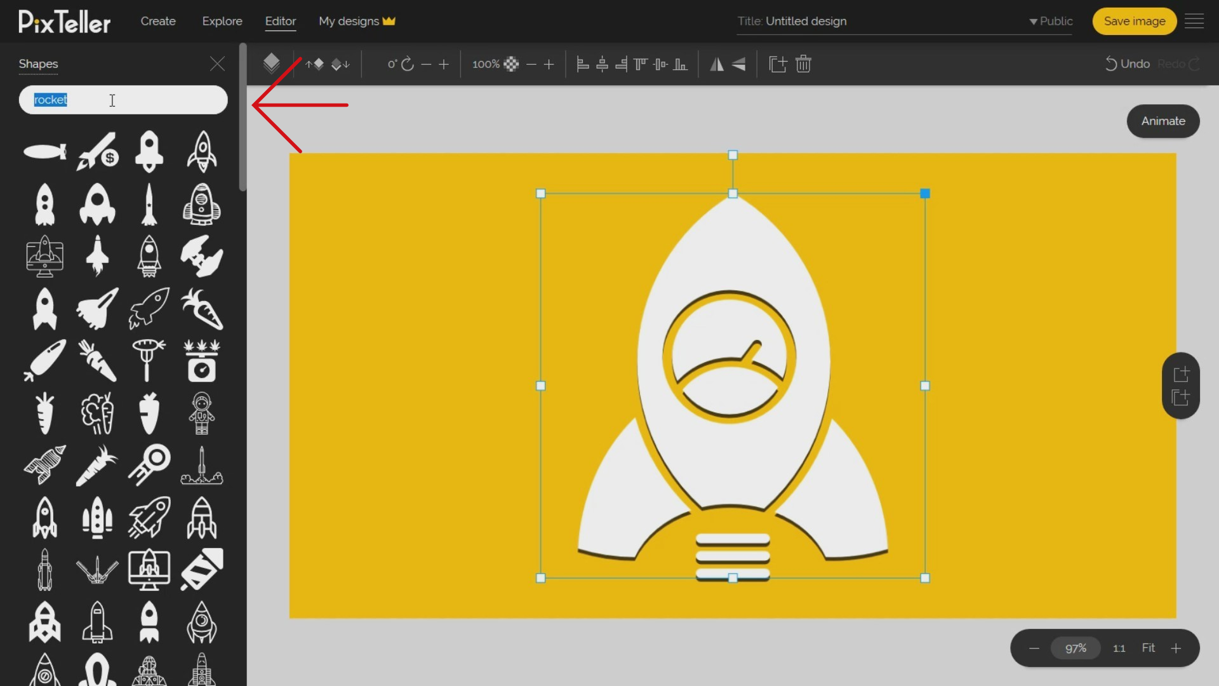Screen dimensions: 1219x686
Task: Close the Shapes panel
Action: click(x=217, y=64)
